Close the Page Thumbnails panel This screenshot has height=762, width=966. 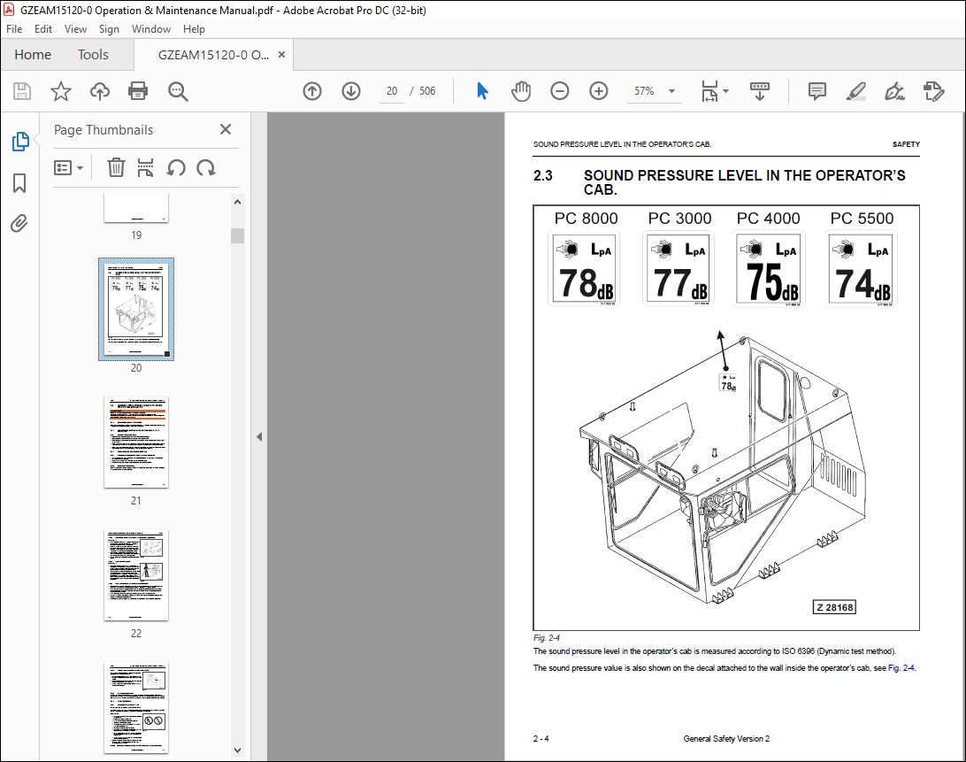(x=226, y=129)
